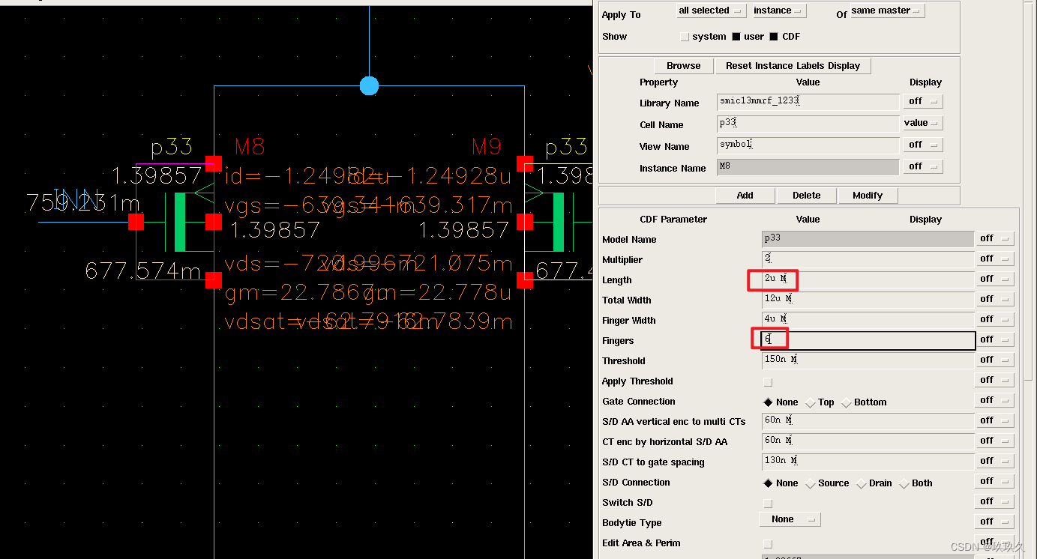The image size is (1037, 559).
Task: Open the Length row display dropdown
Action: coord(995,279)
